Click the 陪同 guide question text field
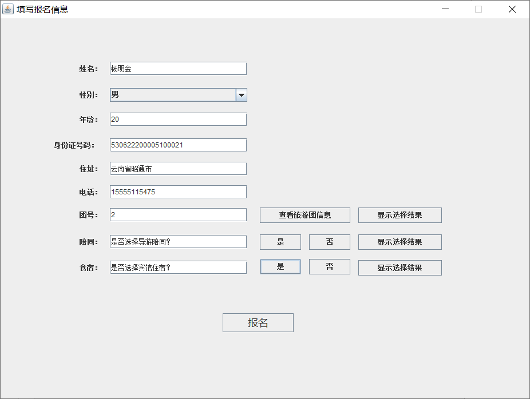530x399 pixels. 178,242
